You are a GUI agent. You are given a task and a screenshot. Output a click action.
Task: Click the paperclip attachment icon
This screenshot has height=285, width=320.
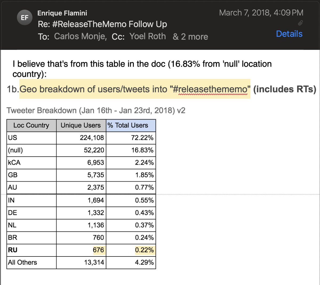click(x=300, y=23)
